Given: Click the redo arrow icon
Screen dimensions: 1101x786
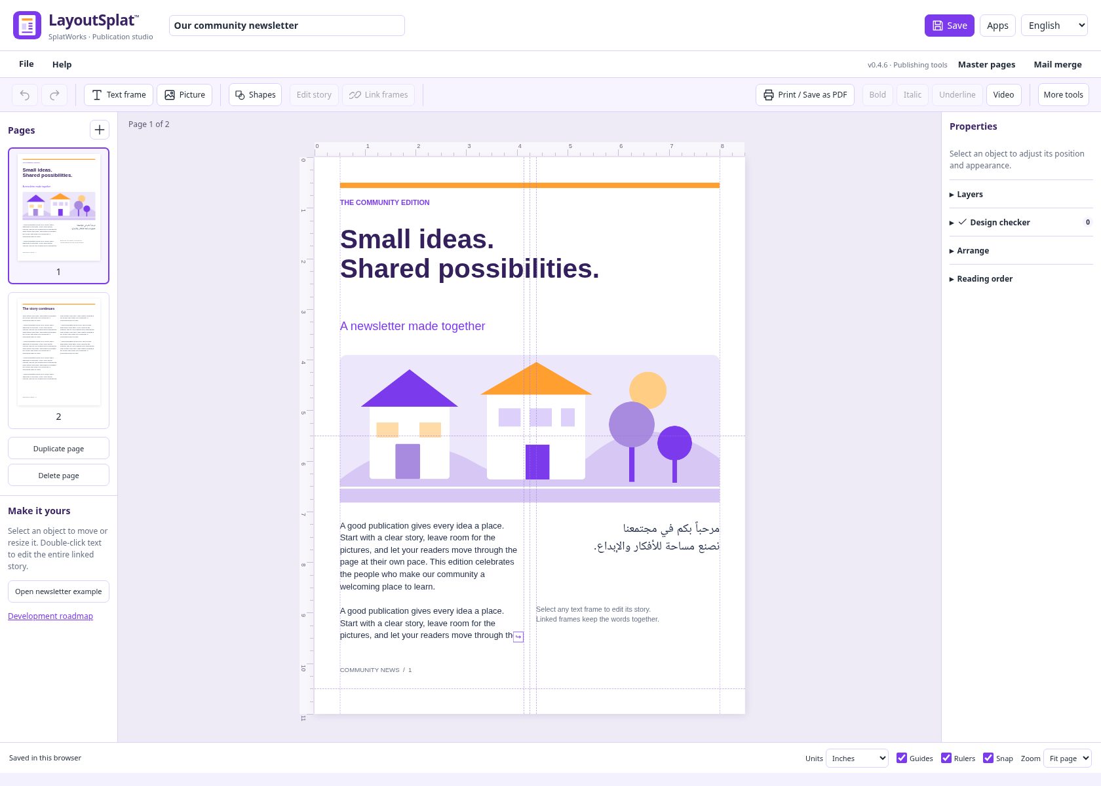Looking at the screenshot, I should click(x=54, y=95).
